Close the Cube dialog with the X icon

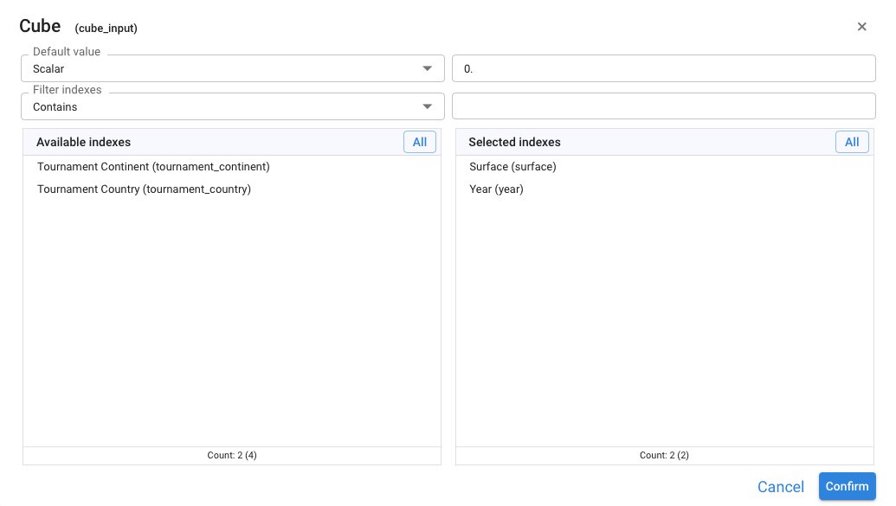861,27
